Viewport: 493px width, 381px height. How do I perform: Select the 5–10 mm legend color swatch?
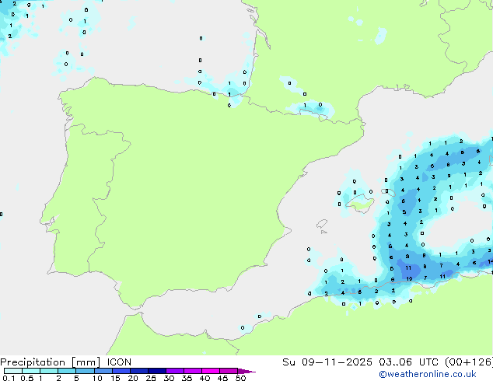pos(85,371)
